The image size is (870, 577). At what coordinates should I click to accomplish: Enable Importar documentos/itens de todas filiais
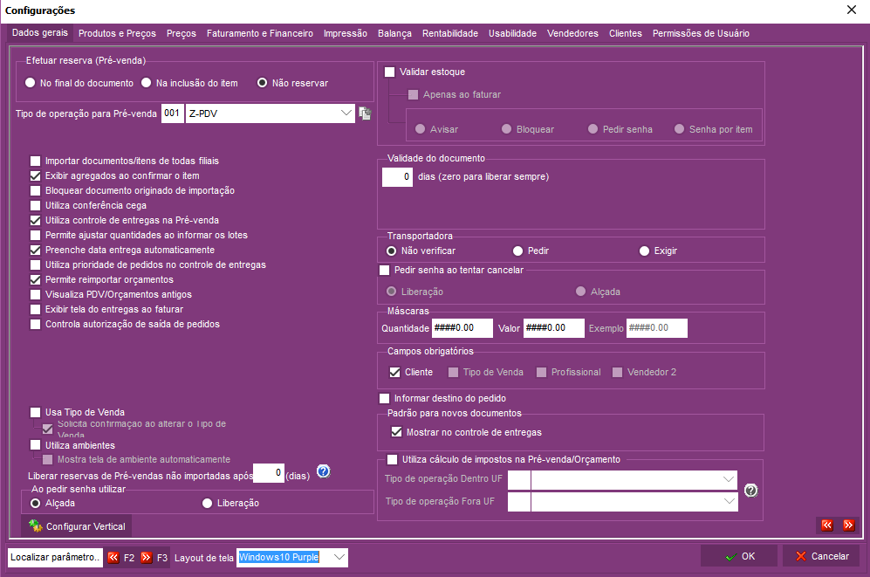tap(36, 161)
